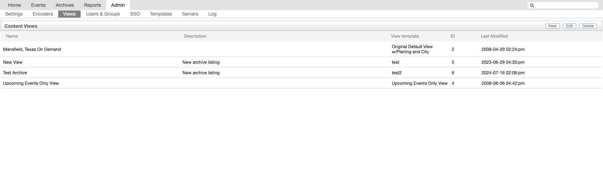Select the Mansfield, Texas On Demand row

point(301,49)
